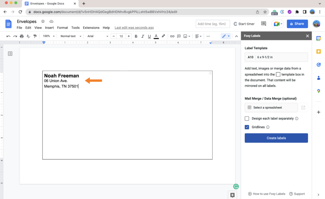Screen dimensions: 325x199
Task: Open Google Keep in the side panel
Action: coord(319,51)
